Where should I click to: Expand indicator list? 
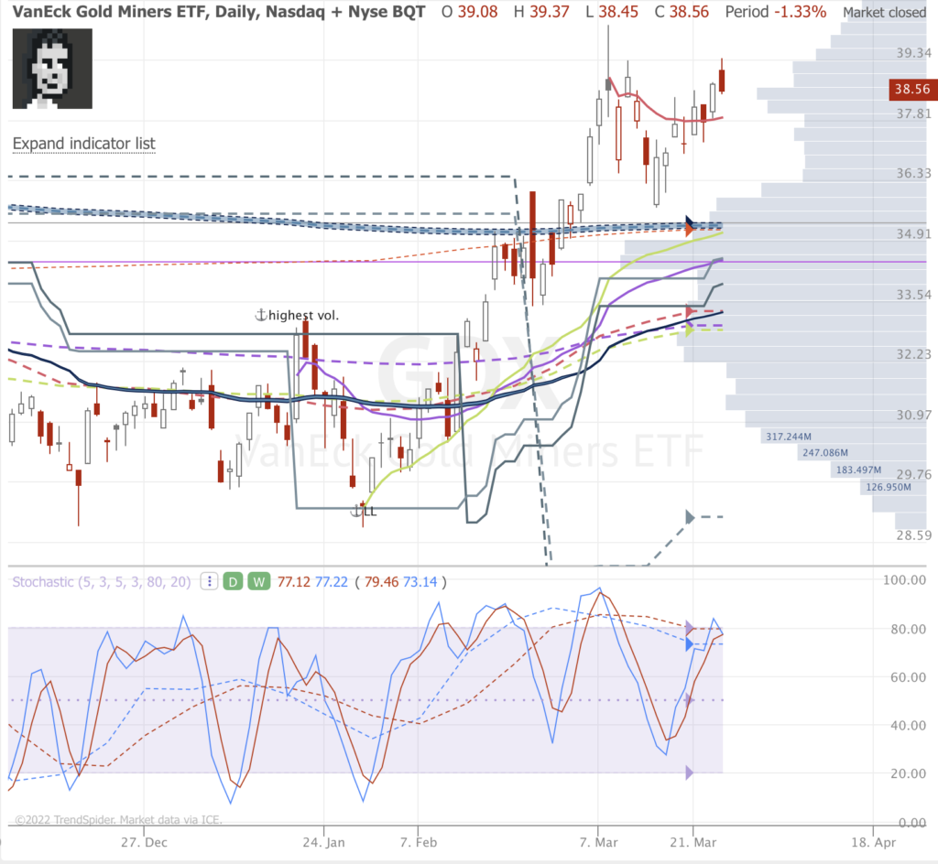point(83,144)
